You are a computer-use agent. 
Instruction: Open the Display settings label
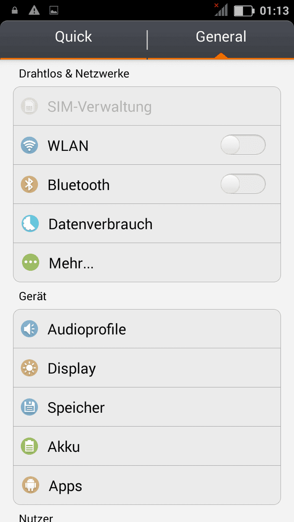(x=72, y=368)
